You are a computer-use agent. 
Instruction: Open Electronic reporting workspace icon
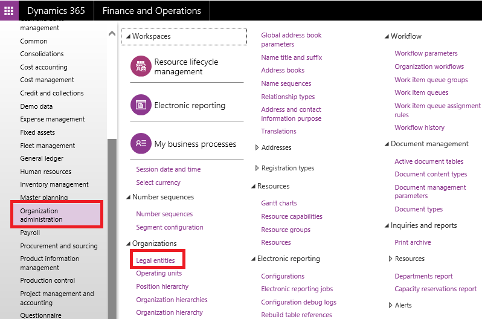(141, 105)
